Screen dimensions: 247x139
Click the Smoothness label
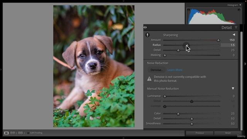point(153,124)
